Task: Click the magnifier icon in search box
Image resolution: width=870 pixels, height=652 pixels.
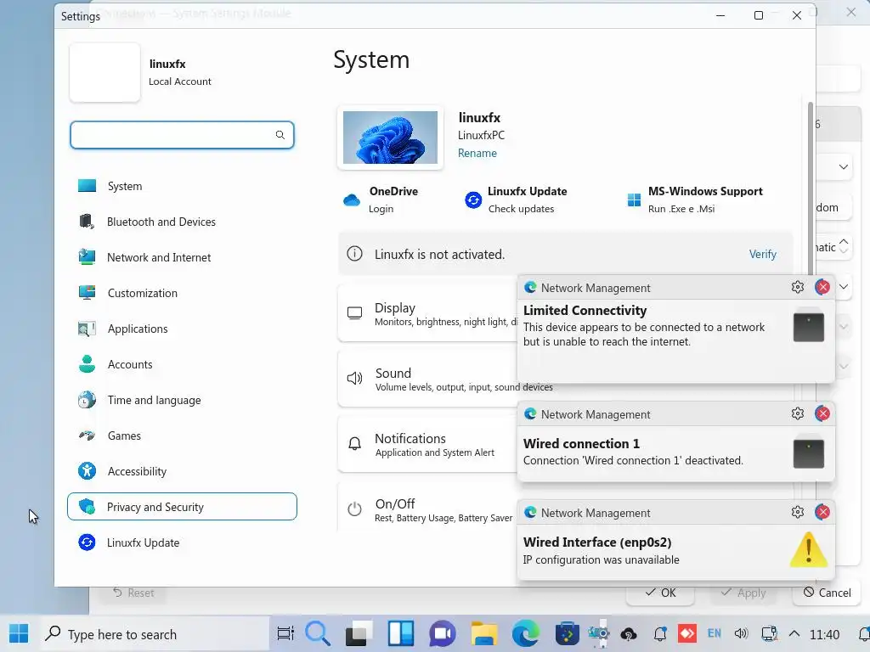Action: (280, 135)
